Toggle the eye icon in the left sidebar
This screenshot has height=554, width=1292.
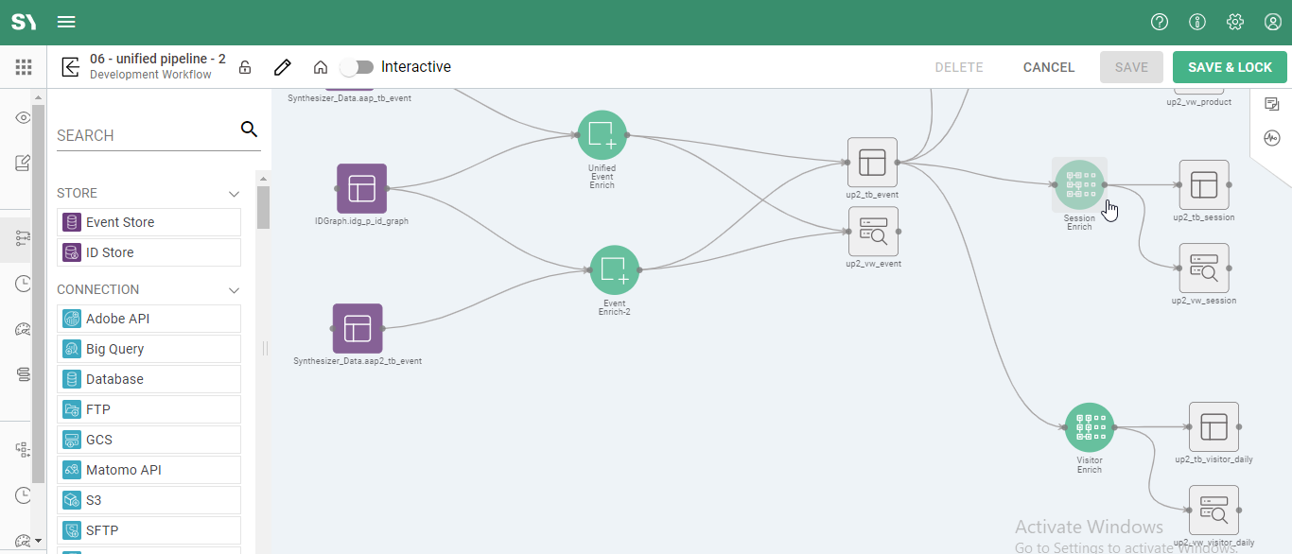point(22,117)
